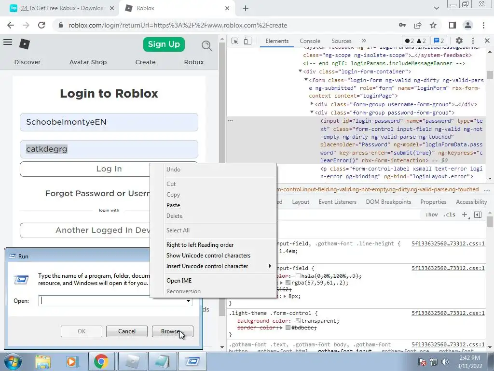Open the Chrome side panel icon
This screenshot has height=371, width=494.
point(453,25)
